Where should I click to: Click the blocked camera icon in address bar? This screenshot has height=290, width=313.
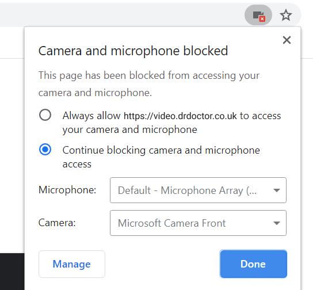(258, 15)
